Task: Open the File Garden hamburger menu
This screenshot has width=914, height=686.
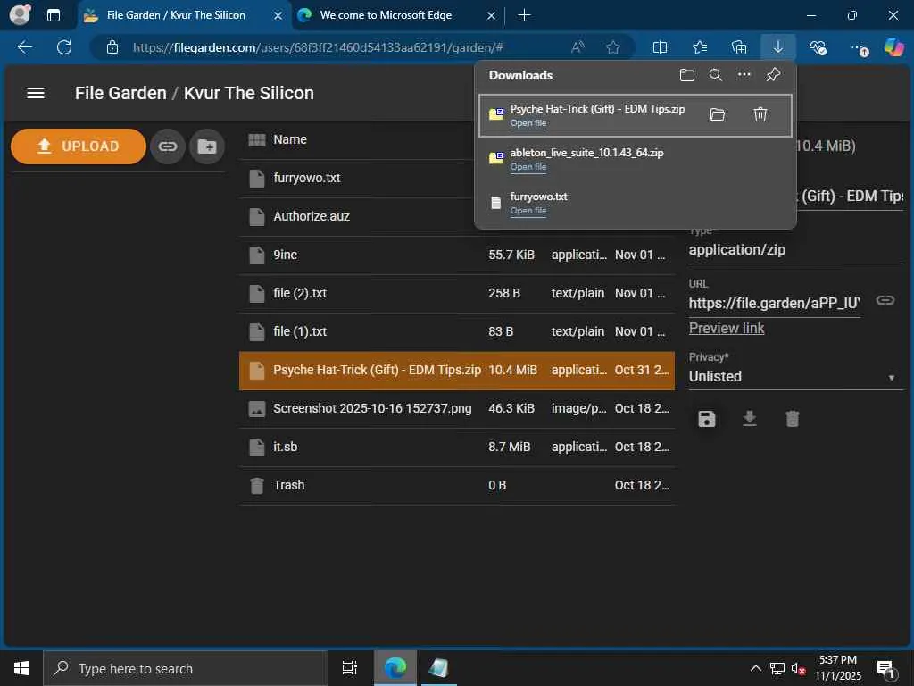Action: point(36,93)
